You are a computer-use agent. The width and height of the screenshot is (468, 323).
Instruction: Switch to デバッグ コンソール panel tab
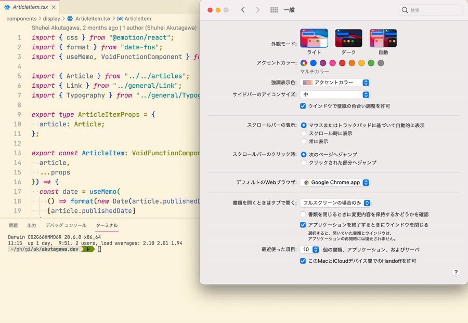(66, 225)
